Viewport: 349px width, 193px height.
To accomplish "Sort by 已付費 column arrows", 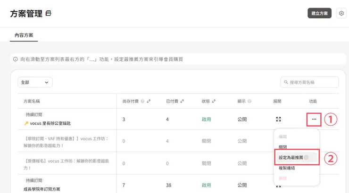I will point(182,101).
